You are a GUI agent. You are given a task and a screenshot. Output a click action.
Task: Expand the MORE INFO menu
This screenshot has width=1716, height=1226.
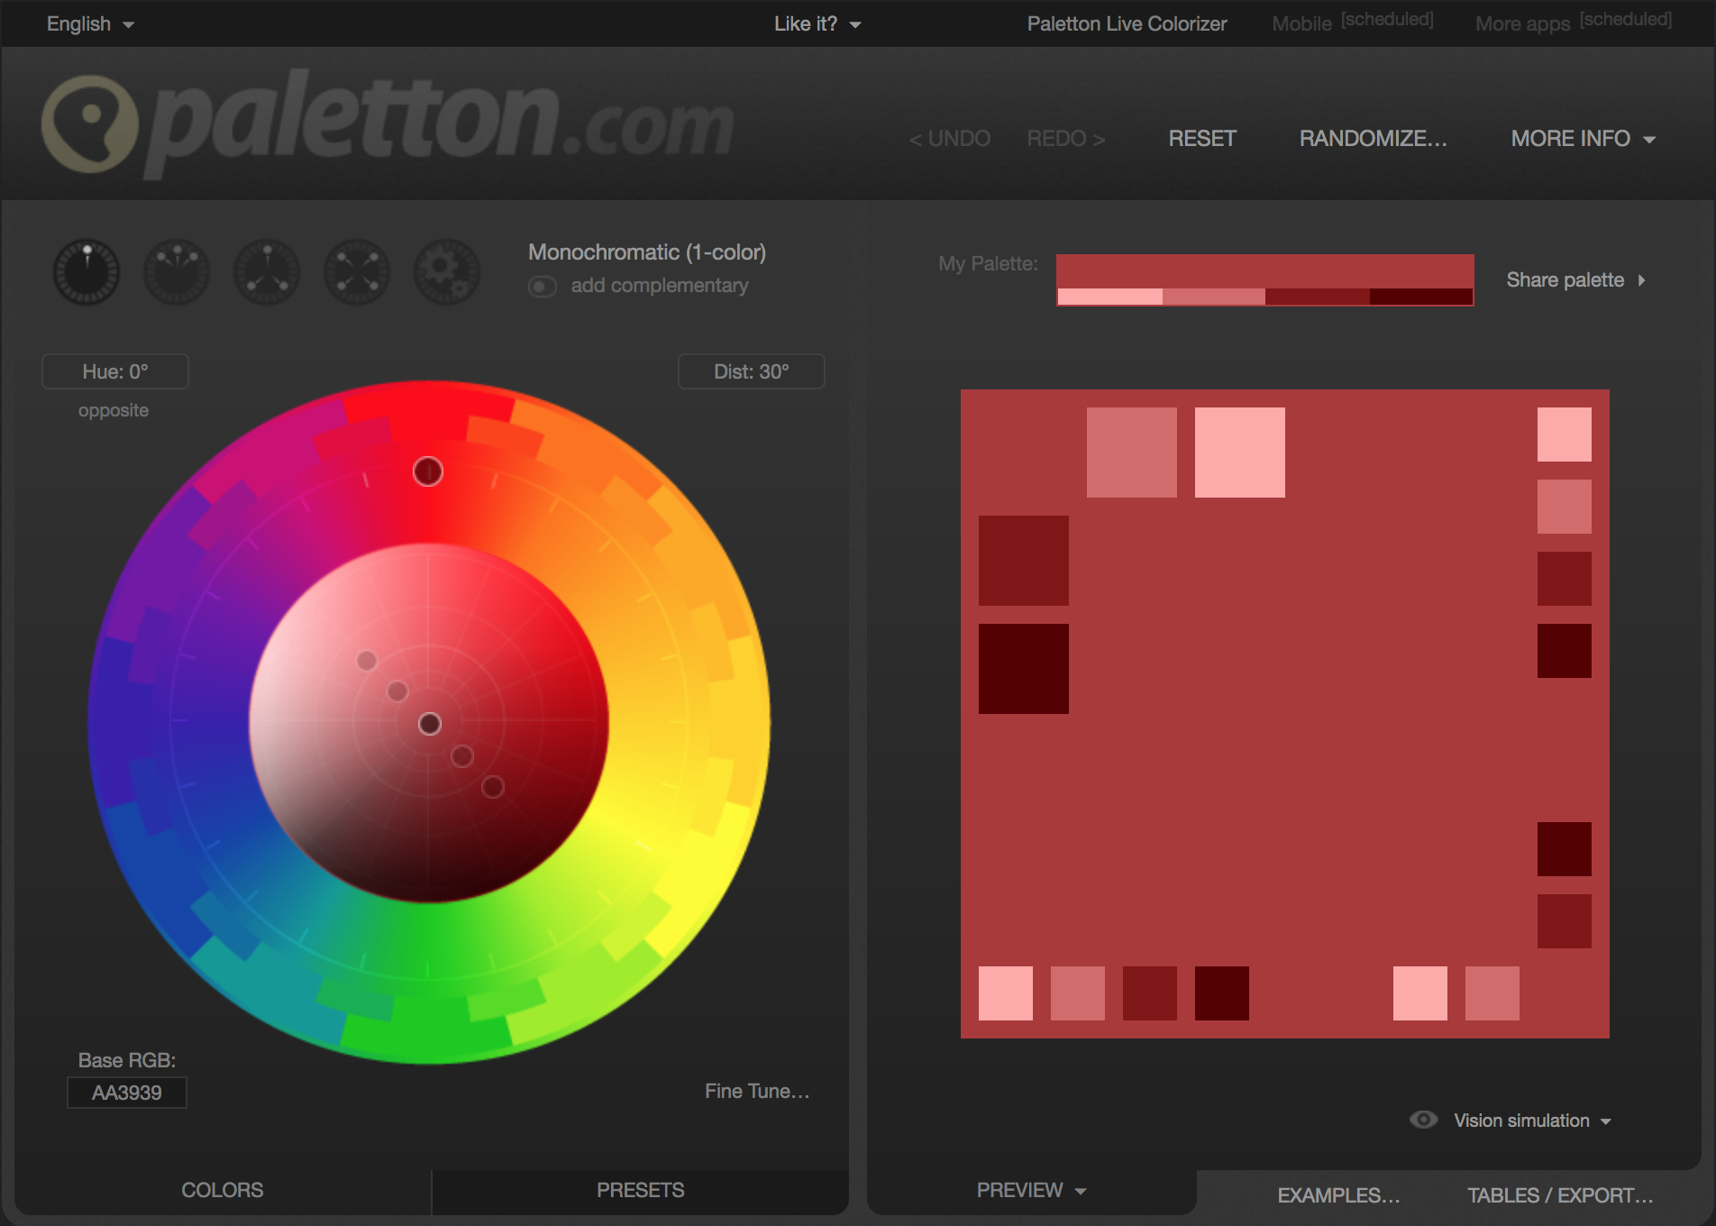1584,139
